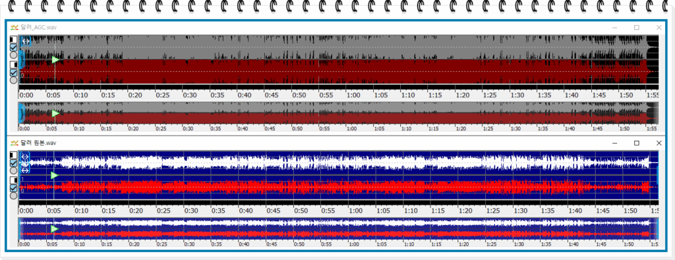Click the top horizontal arrows icon in 달려 원본.wav

coord(25,157)
